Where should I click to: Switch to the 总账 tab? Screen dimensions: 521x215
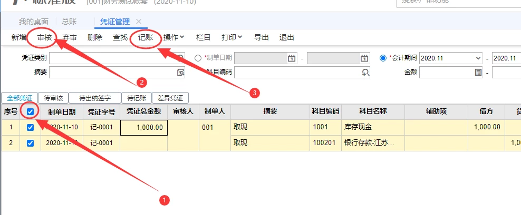pyautogui.click(x=69, y=22)
